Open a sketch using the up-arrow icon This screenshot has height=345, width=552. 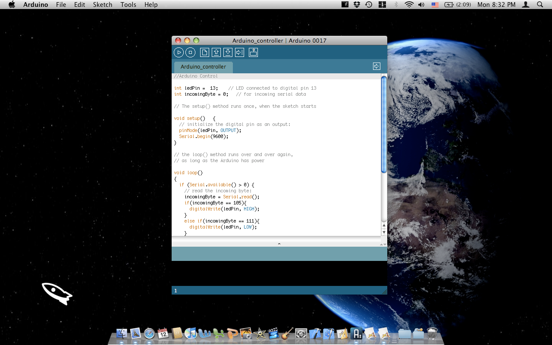click(x=216, y=53)
